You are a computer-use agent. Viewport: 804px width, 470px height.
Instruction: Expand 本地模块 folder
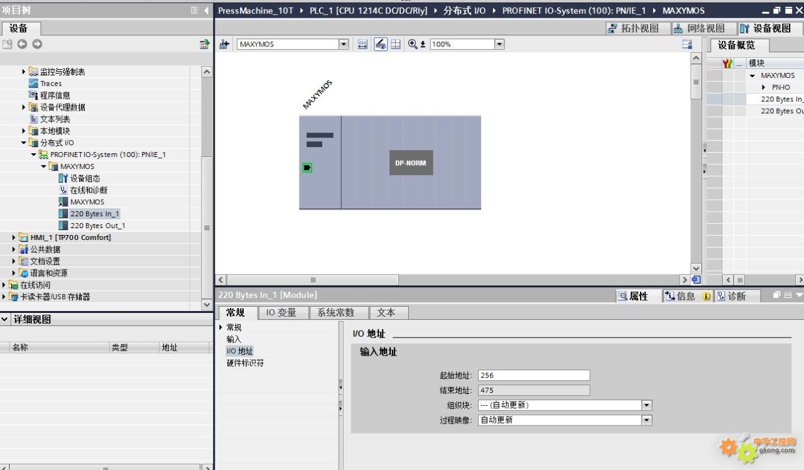pyautogui.click(x=24, y=131)
